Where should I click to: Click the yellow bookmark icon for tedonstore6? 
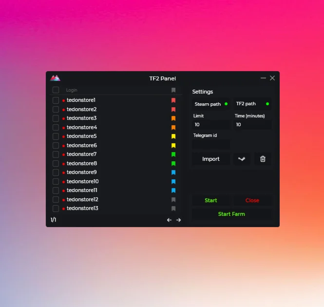(173, 146)
